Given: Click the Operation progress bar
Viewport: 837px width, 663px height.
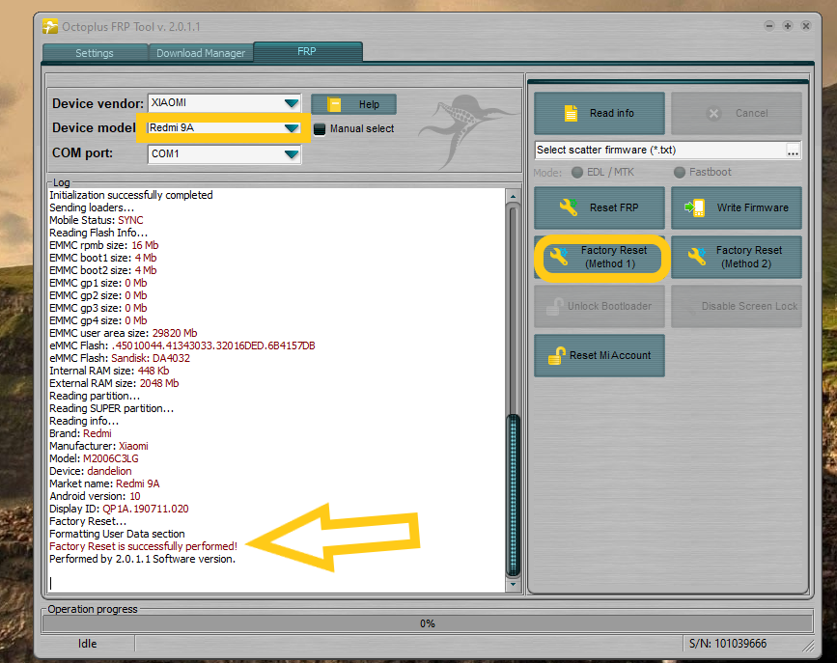Looking at the screenshot, I should pyautogui.click(x=427, y=623).
